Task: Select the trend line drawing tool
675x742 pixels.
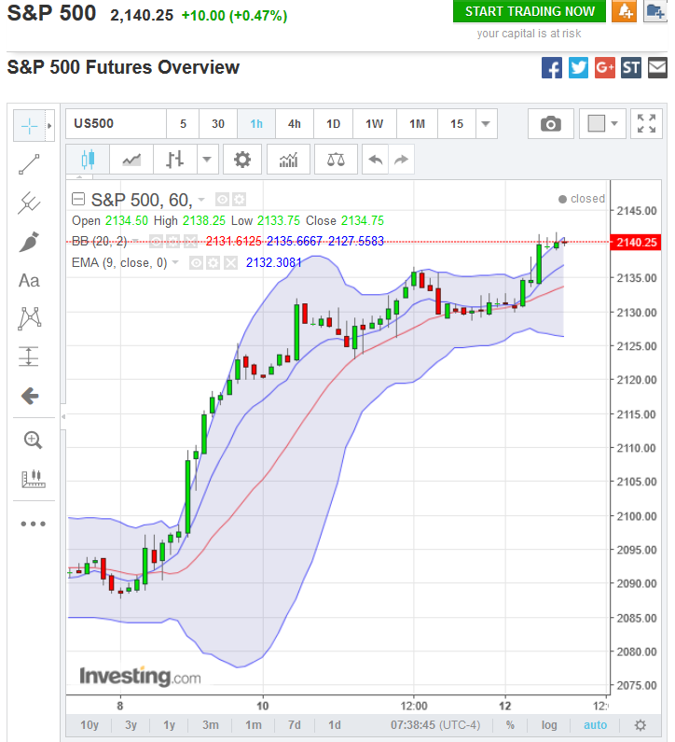Action: (30, 164)
